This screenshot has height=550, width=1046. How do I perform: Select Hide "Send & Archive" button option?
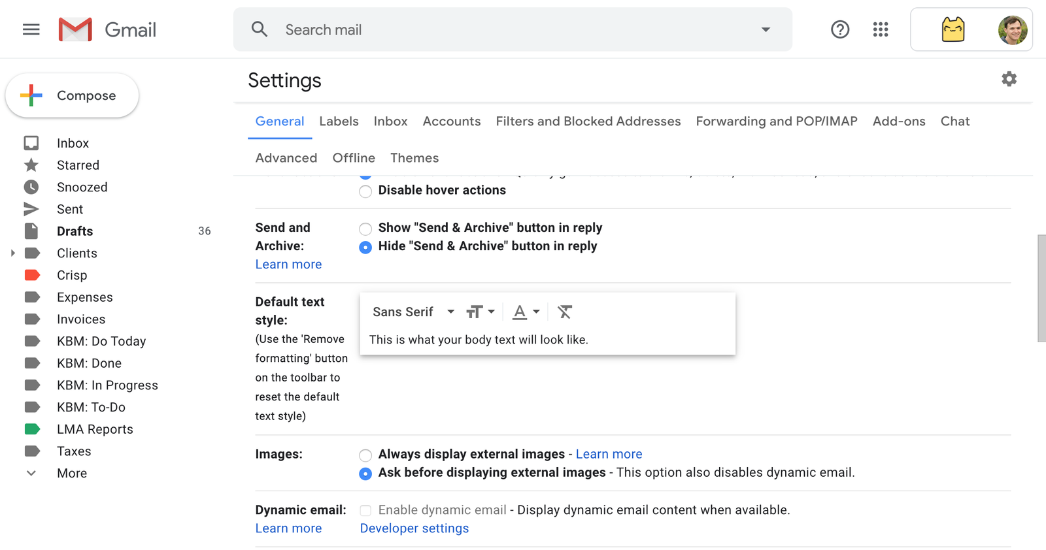click(365, 247)
